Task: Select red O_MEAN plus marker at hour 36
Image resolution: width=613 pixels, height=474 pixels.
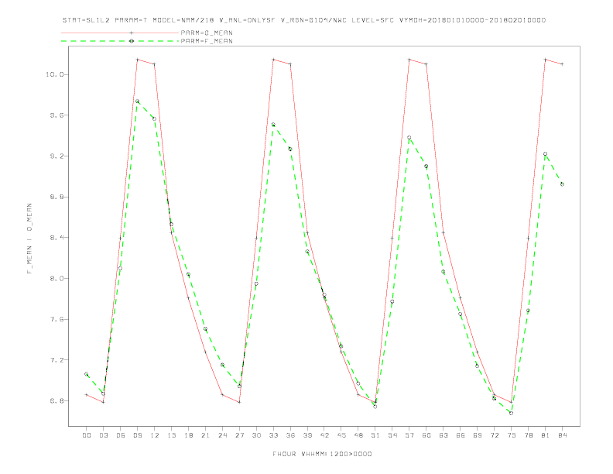Action: pos(290,64)
